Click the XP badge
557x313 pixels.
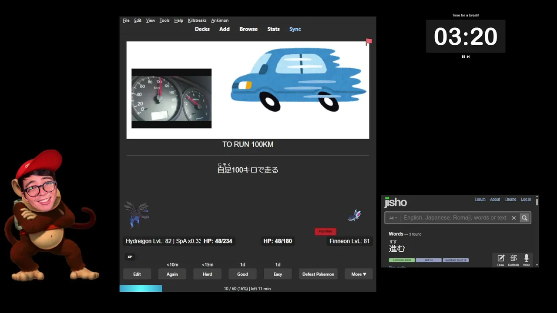coord(130,257)
